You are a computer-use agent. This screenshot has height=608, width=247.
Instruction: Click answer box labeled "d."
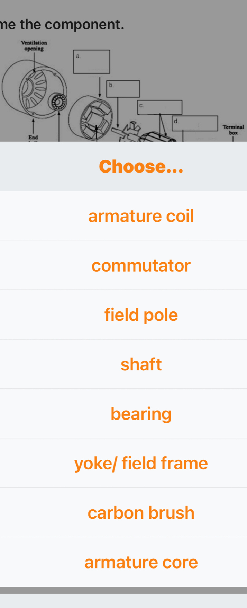[195, 123]
